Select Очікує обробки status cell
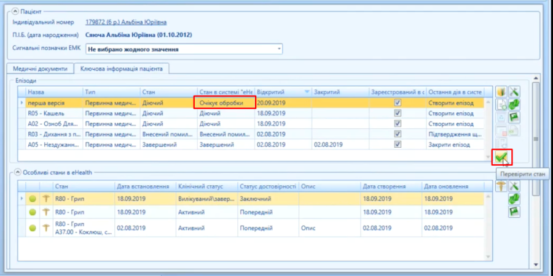The width and height of the screenshot is (553, 276). (x=226, y=103)
